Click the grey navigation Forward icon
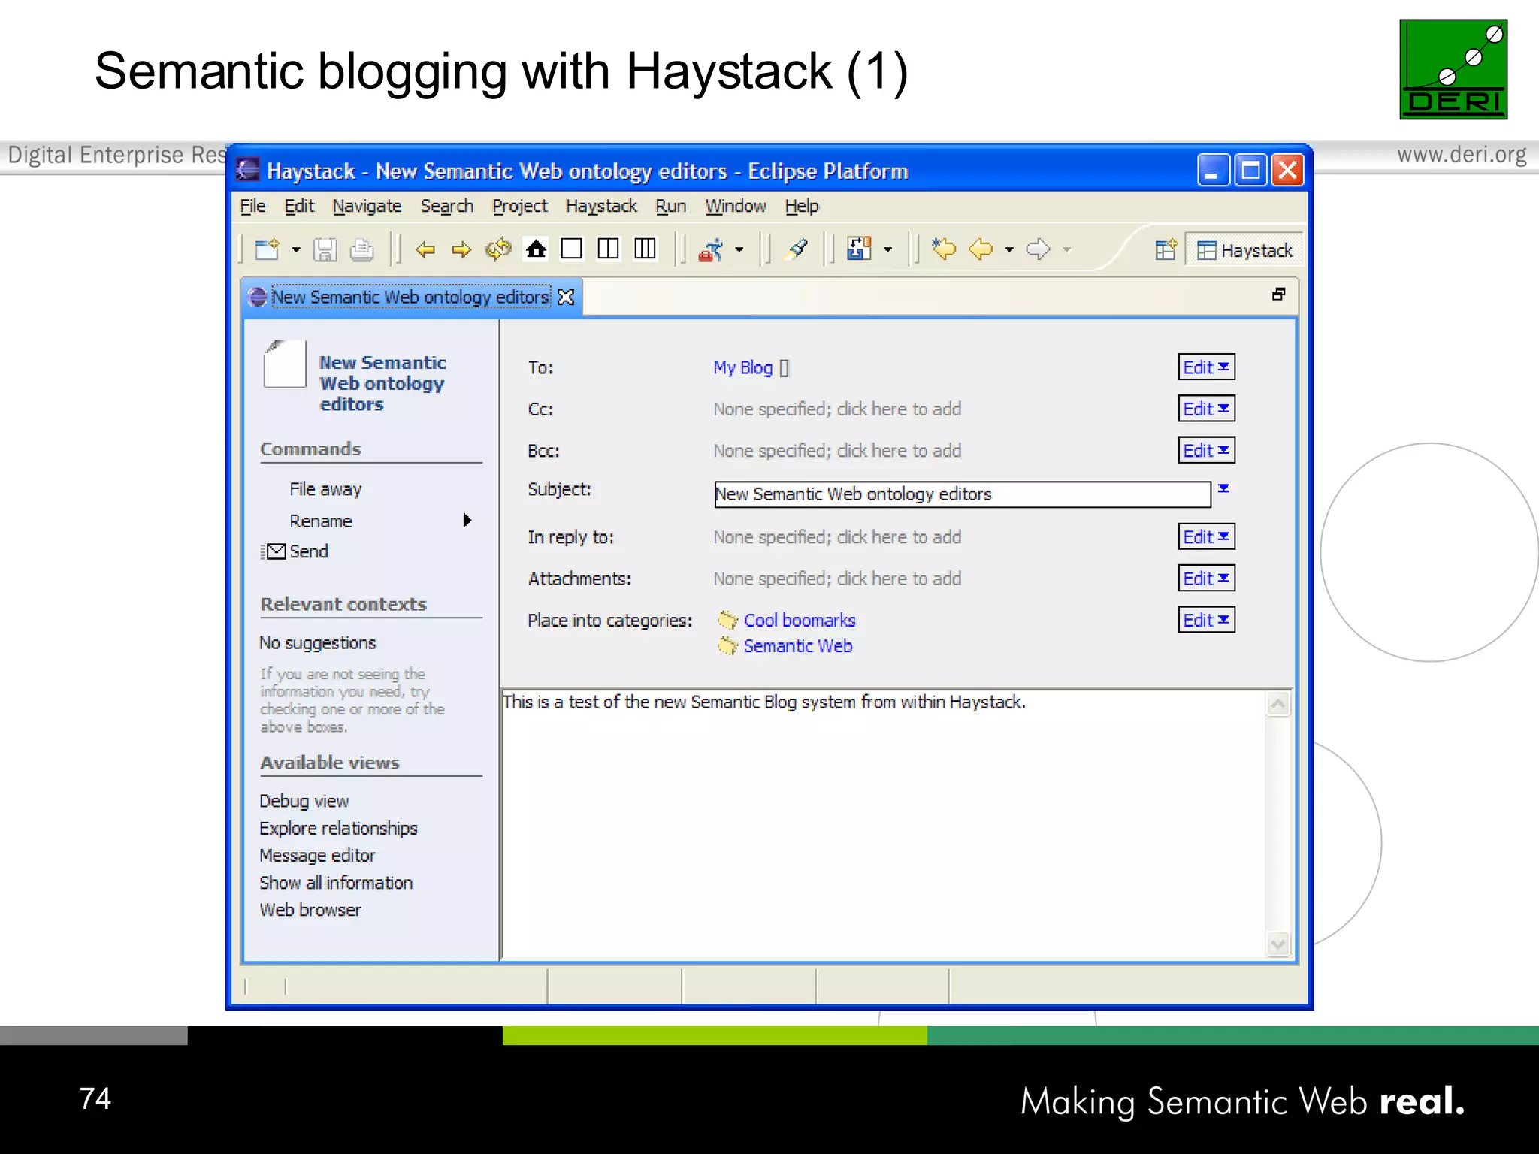Screen dimensions: 1539x1154 click(1038, 249)
